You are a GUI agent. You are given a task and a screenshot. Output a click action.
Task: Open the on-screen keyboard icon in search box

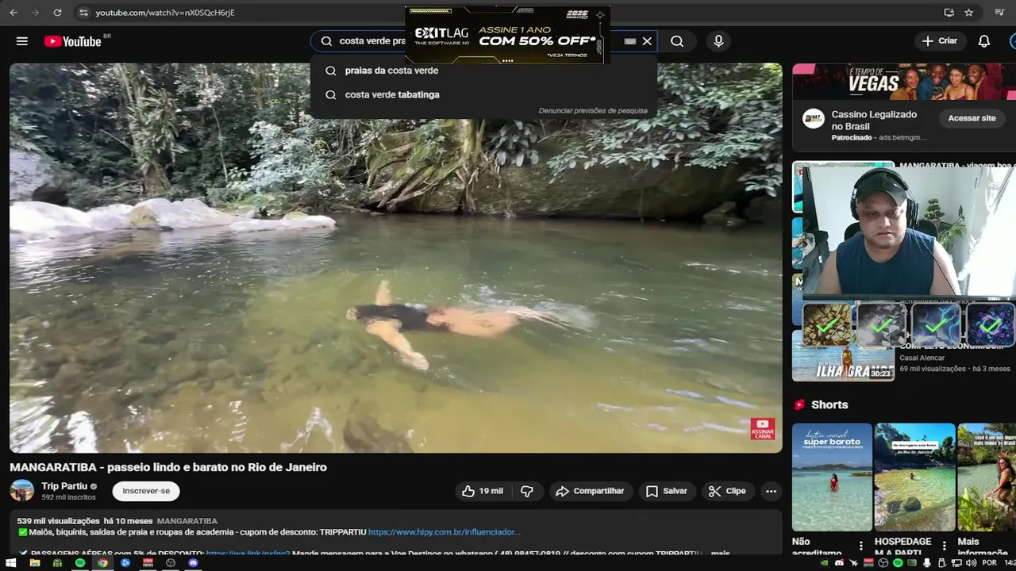pos(629,41)
